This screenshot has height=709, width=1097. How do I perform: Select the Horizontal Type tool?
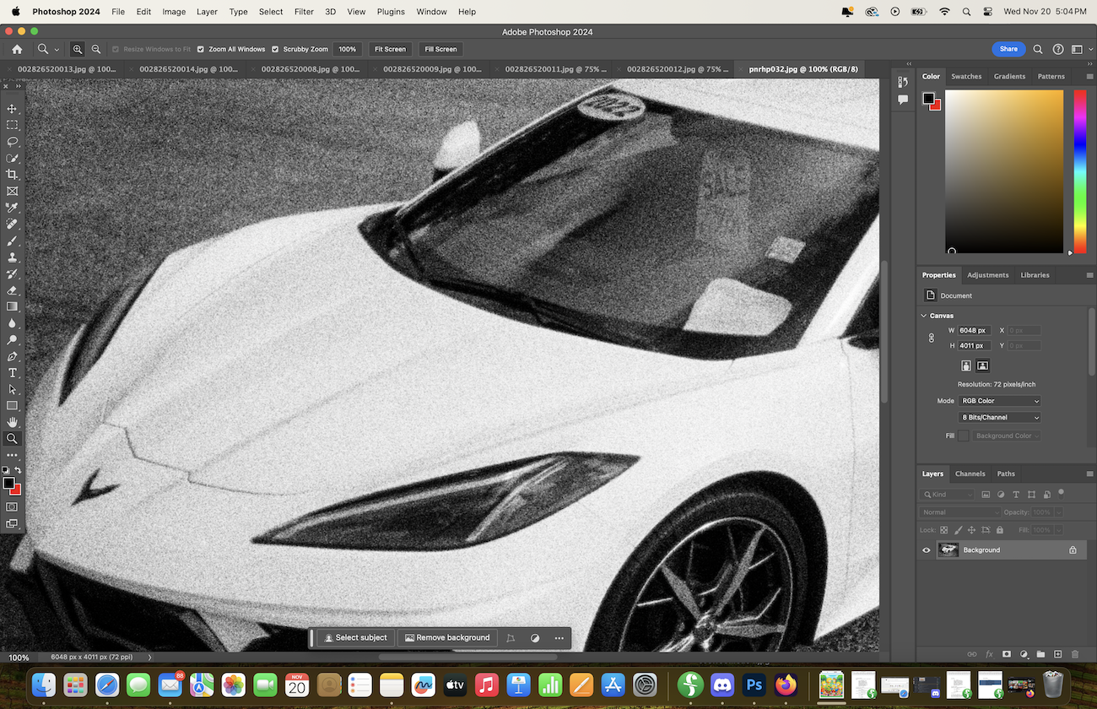click(12, 373)
